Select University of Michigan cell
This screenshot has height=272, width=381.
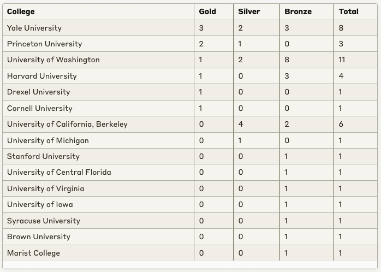click(x=98, y=140)
